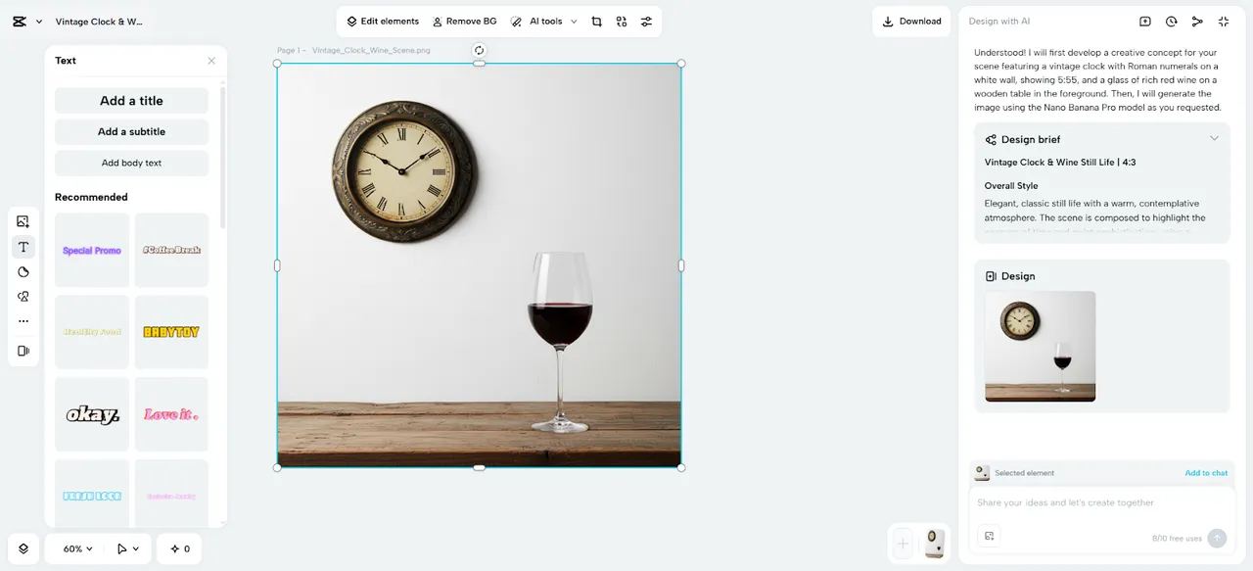
Task: Click Edit elements in the toolbar
Action: tap(383, 22)
